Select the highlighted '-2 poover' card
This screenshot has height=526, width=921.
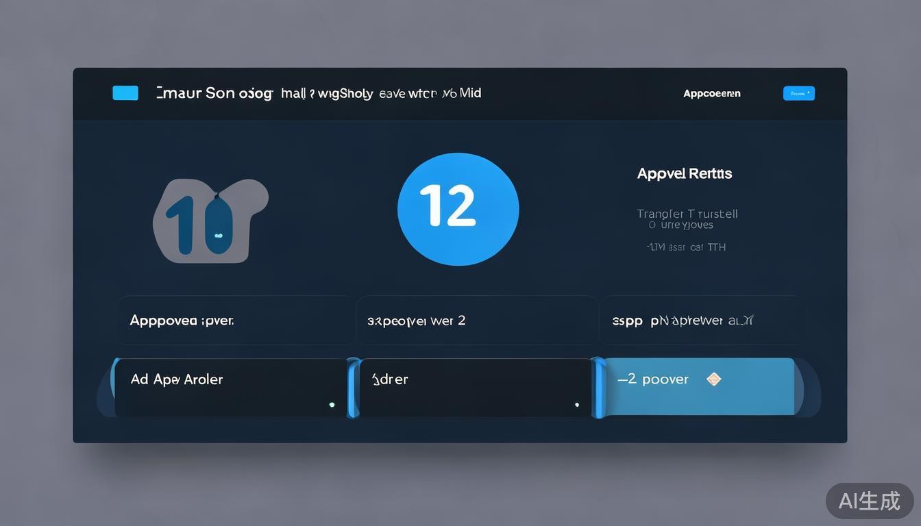698,387
